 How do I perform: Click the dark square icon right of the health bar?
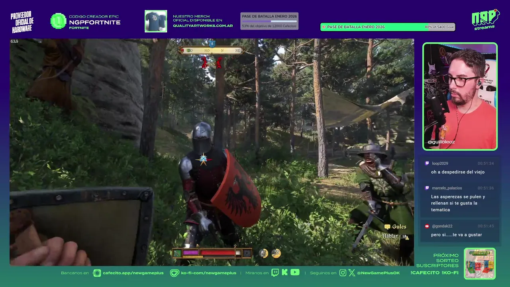pyautogui.click(x=247, y=253)
